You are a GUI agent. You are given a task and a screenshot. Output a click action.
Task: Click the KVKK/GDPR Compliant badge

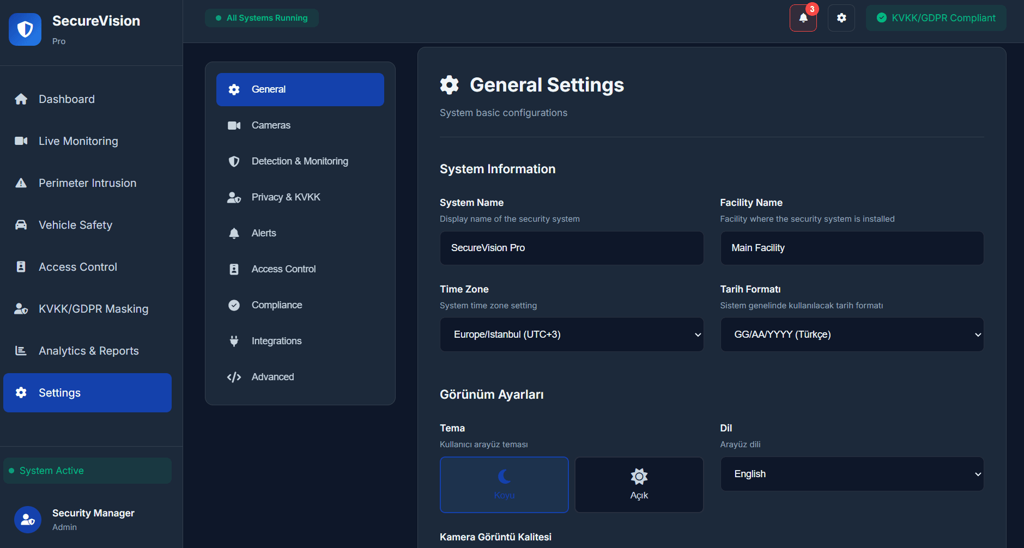[x=936, y=18]
